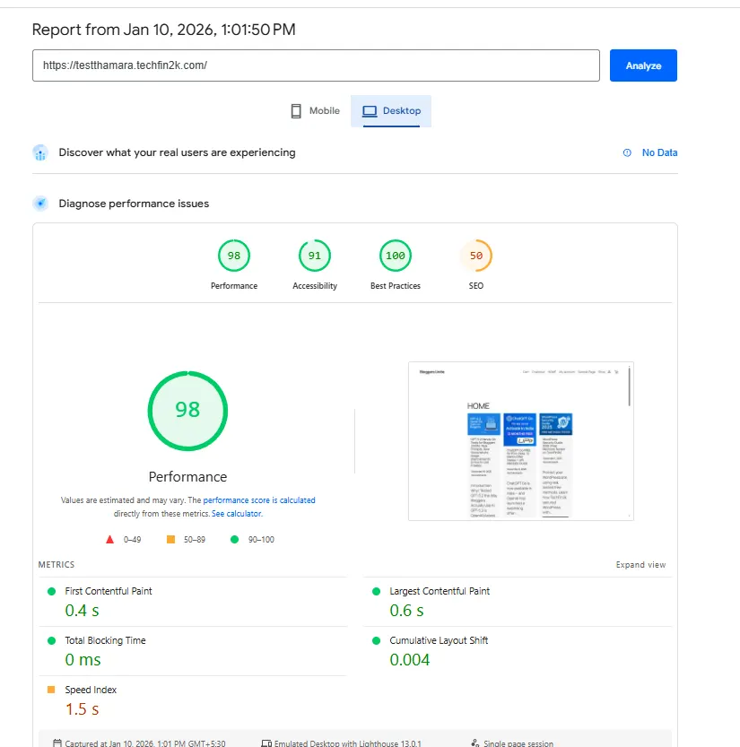Click the 0 ms blocking time value

click(x=83, y=660)
